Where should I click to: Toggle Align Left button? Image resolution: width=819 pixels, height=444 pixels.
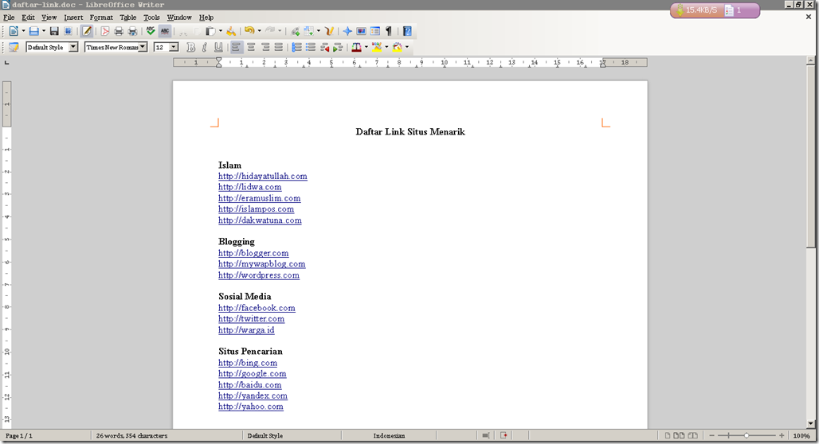click(x=237, y=48)
